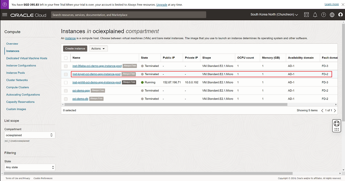The width and height of the screenshot is (345, 181).
Task: Select all instances header checkbox
Action: (x=66, y=58)
